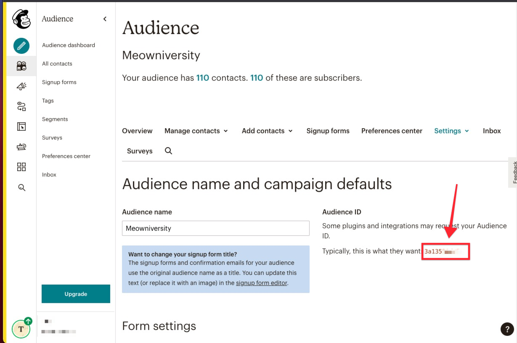Select All contacts in the sidebar
Image resolution: width=517 pixels, height=343 pixels.
click(57, 63)
